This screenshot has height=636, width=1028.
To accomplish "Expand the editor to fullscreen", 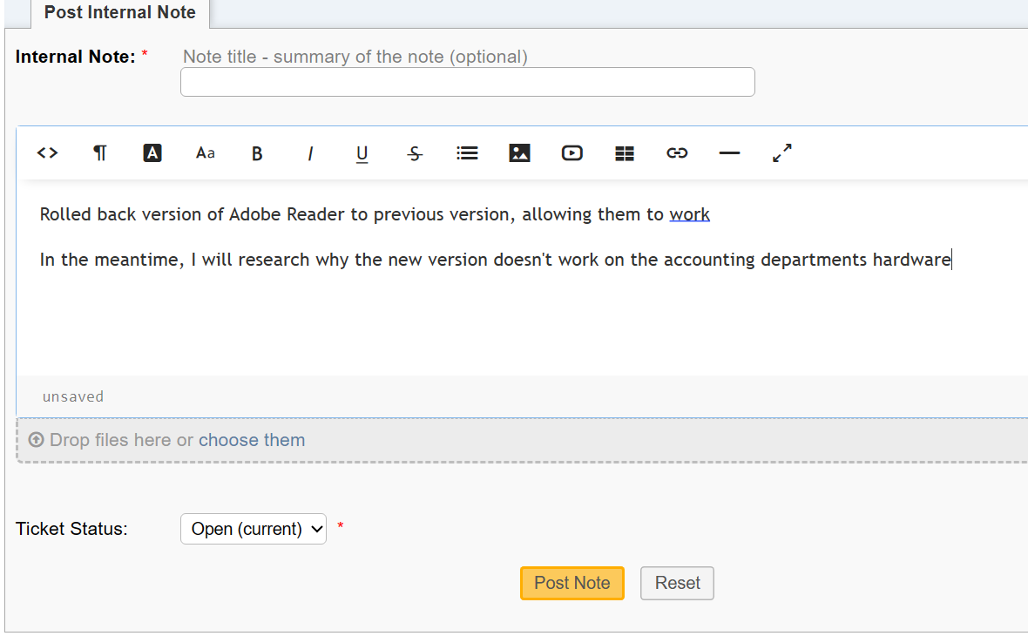I will (x=781, y=152).
